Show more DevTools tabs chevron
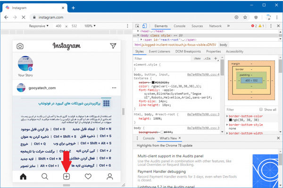The image size is (283, 188). [228, 26]
